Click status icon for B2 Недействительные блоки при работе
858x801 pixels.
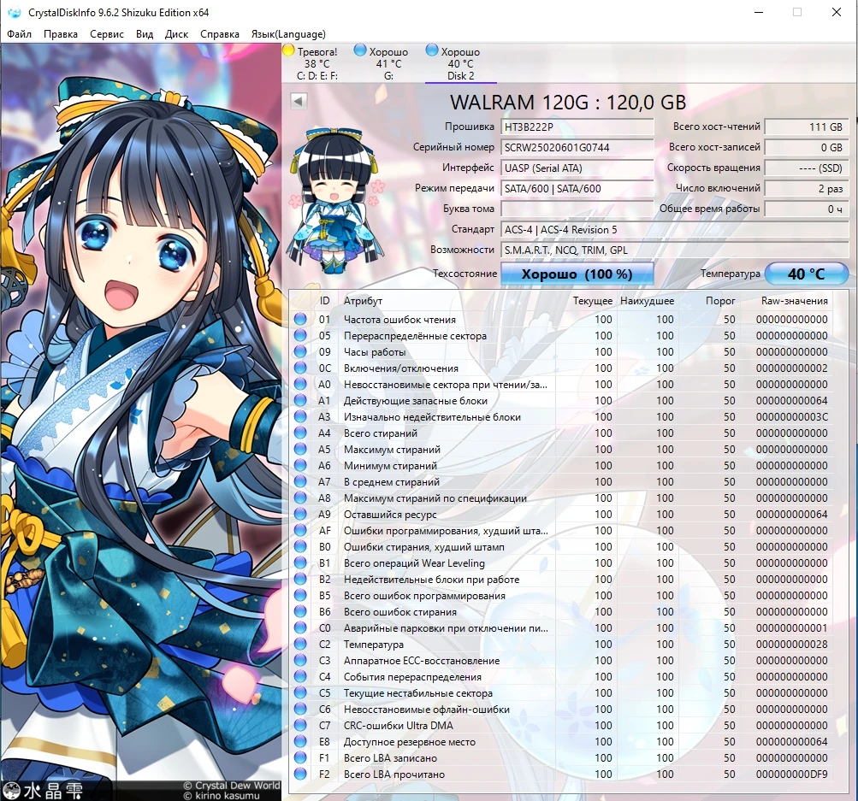300,579
